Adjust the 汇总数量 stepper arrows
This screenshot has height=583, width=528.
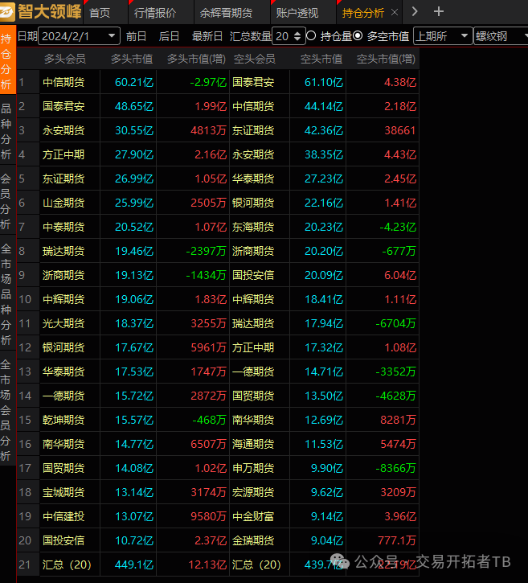(297, 36)
